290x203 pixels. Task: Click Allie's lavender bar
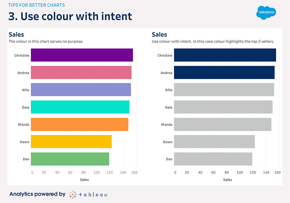81,90
